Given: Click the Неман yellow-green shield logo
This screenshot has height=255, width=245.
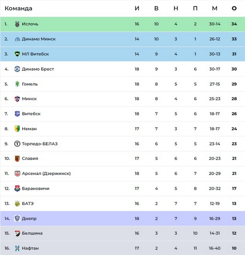Looking at the screenshot, I should point(17,129).
